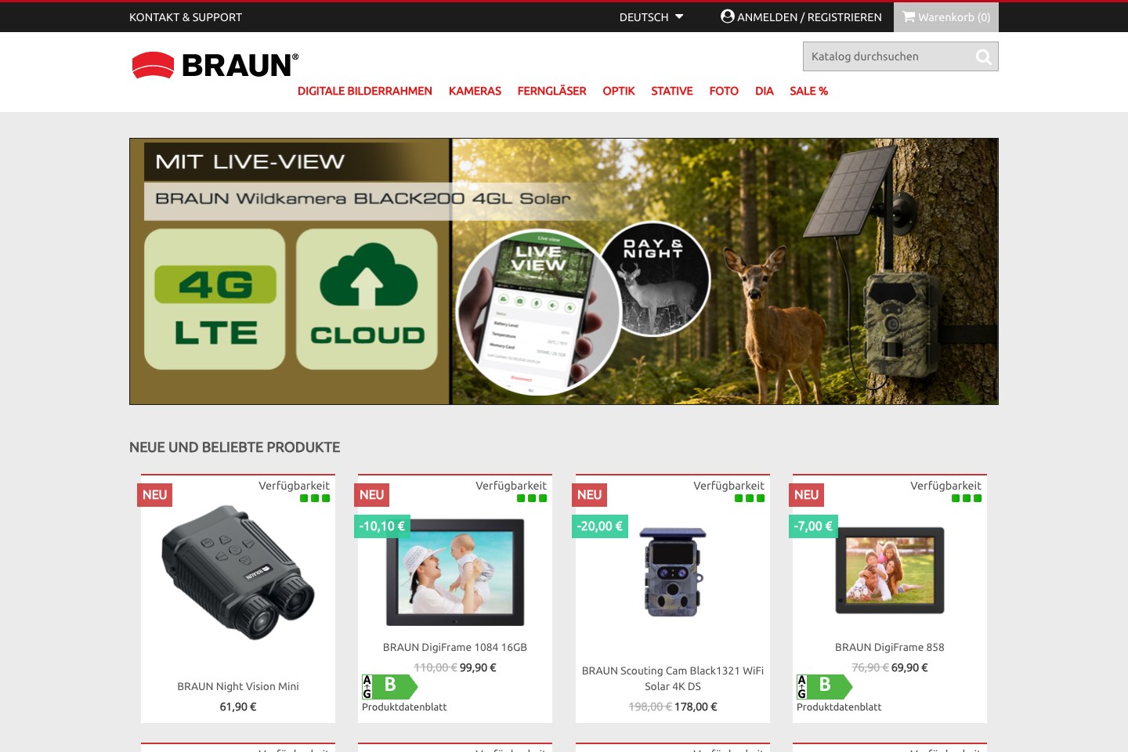1128x752 pixels.
Task: Click the BRAUN logo
Action: pos(215,65)
